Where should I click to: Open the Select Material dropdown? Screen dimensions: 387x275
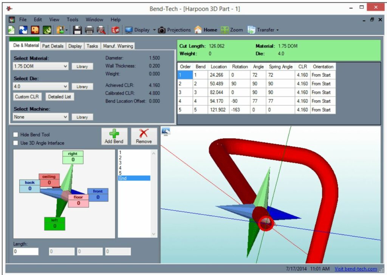[x=40, y=66]
